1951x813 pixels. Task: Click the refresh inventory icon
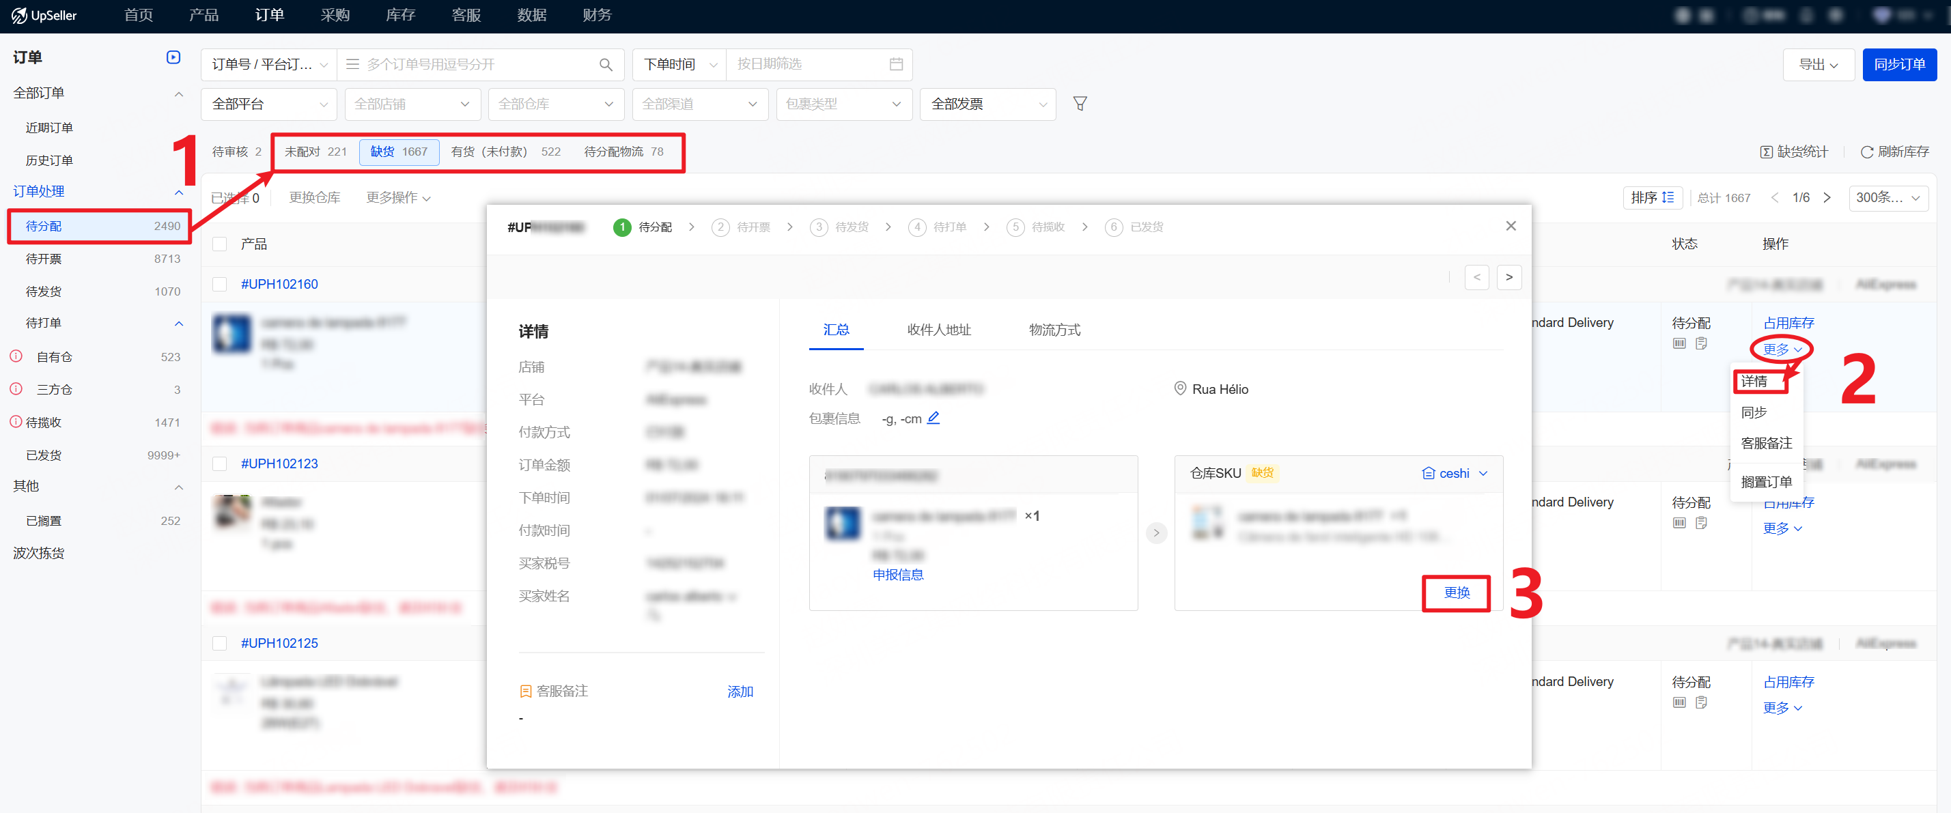point(1866,152)
